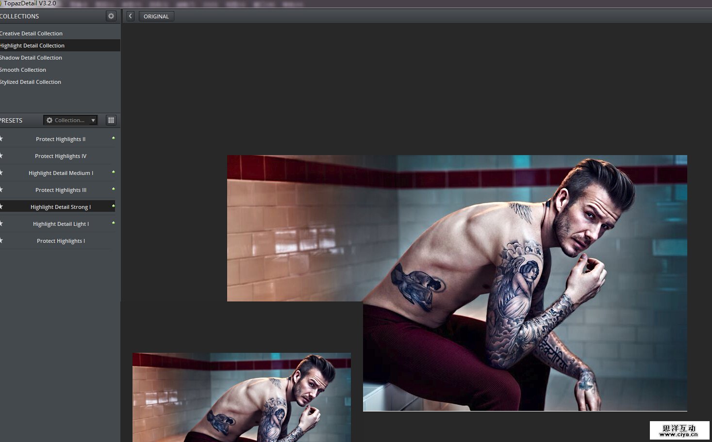The height and width of the screenshot is (442, 712).
Task: Open the Shadow Detail Collection
Action: [32, 58]
